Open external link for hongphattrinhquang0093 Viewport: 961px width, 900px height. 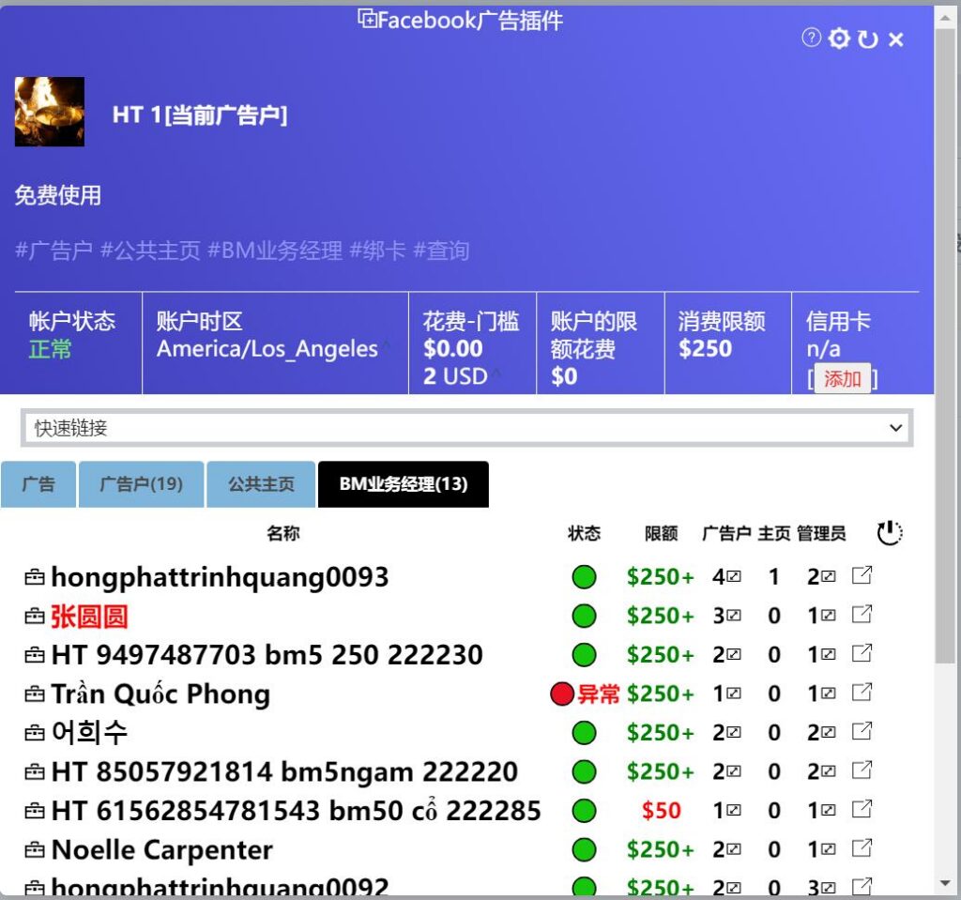[862, 575]
